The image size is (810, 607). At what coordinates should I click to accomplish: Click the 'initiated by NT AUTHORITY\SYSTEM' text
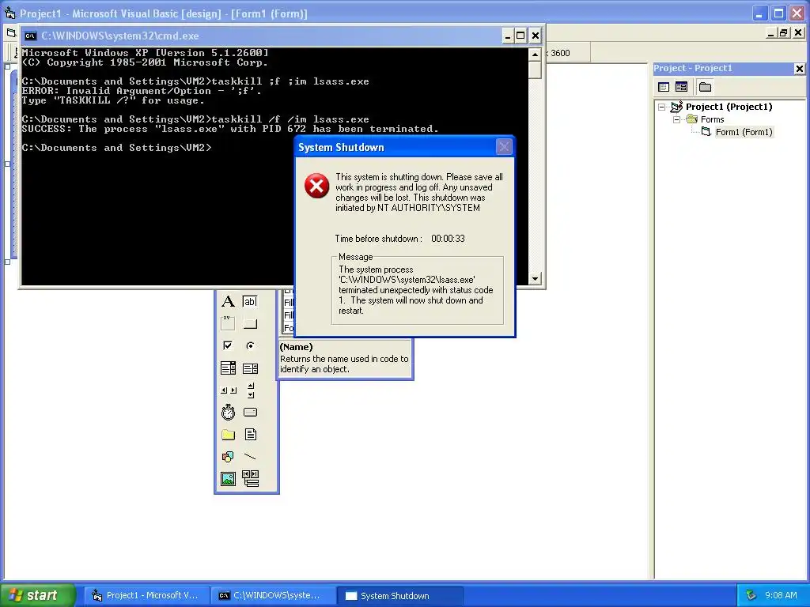coord(407,208)
